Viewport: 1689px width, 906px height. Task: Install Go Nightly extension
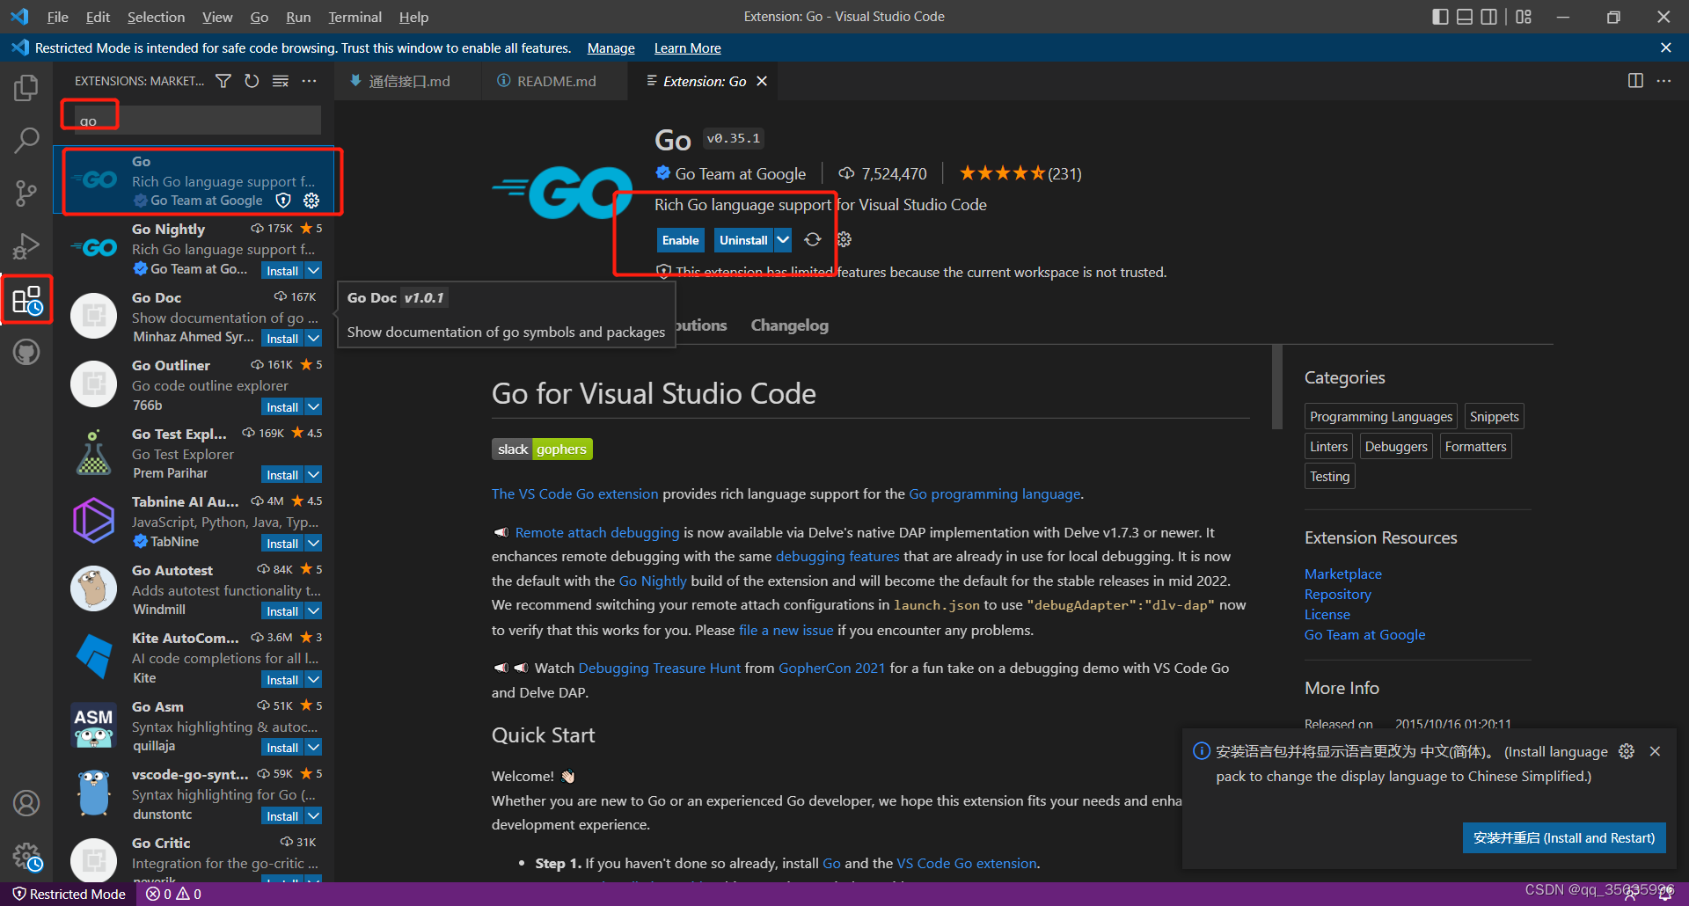click(282, 271)
